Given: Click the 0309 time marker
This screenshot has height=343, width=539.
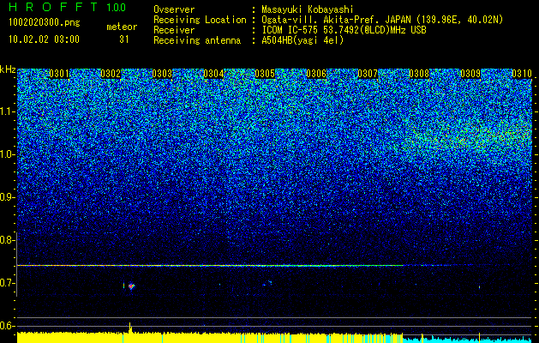Looking at the screenshot, I should 470,74.
